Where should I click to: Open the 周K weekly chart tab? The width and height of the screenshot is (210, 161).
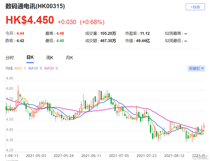(x=50, y=58)
